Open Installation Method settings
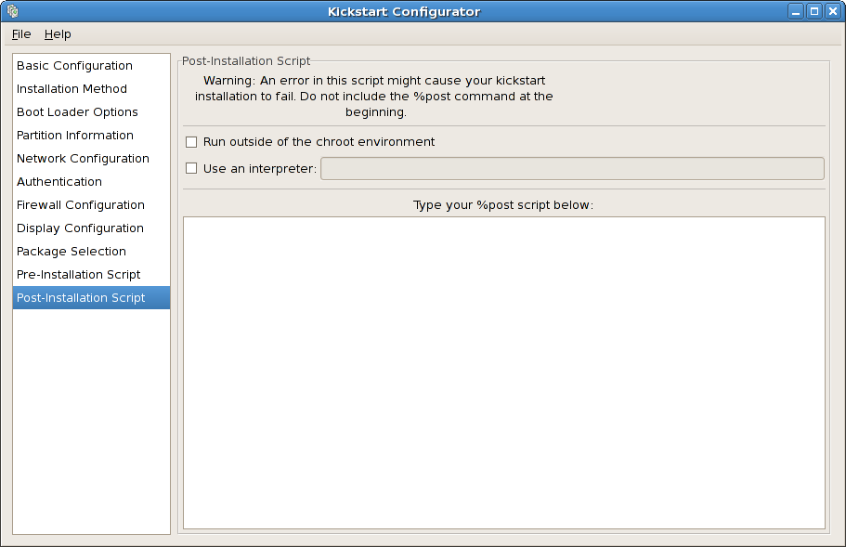 tap(72, 88)
